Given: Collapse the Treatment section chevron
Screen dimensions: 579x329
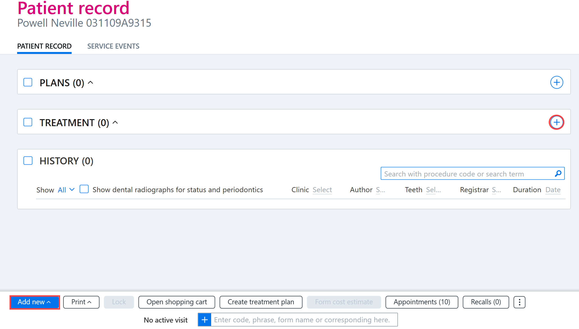Looking at the screenshot, I should click(115, 122).
